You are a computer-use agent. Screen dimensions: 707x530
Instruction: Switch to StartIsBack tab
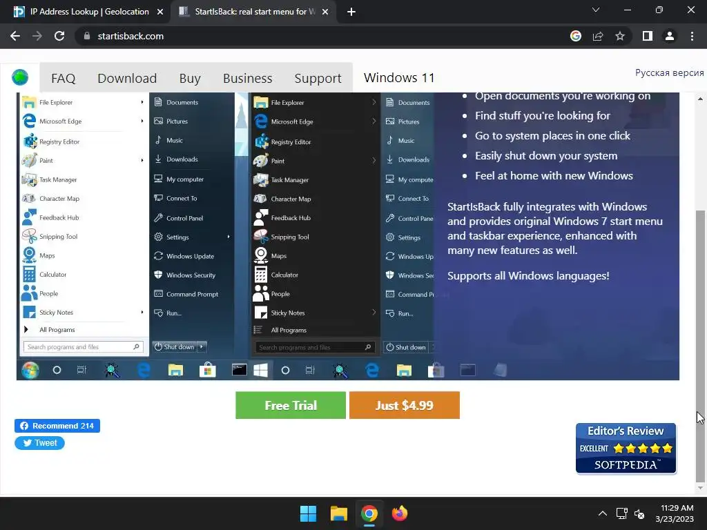255,12
